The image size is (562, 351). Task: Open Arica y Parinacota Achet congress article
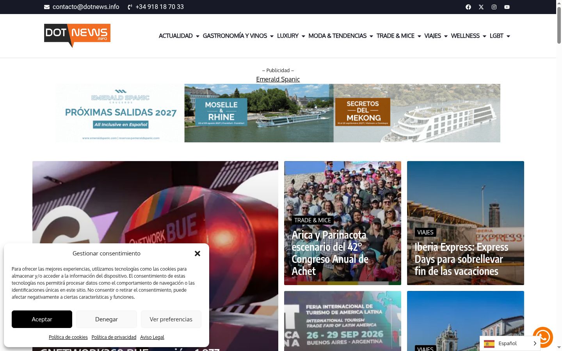[x=330, y=253]
